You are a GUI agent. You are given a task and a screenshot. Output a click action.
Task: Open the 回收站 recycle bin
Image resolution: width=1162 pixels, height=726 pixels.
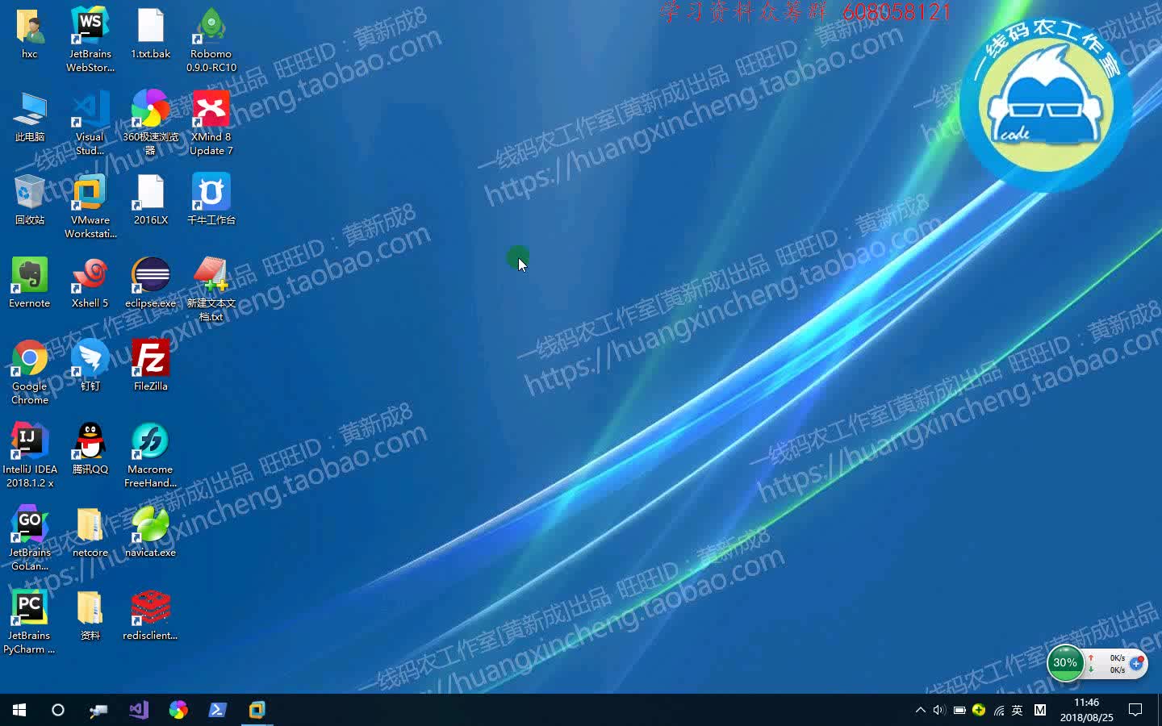click(30, 200)
